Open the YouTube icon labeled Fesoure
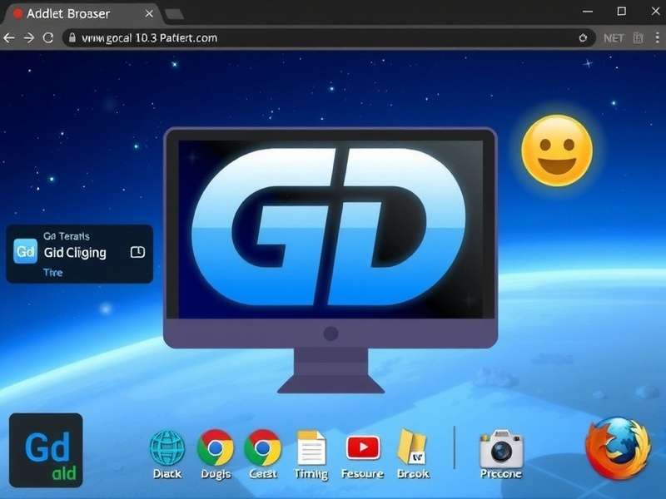 (x=362, y=447)
